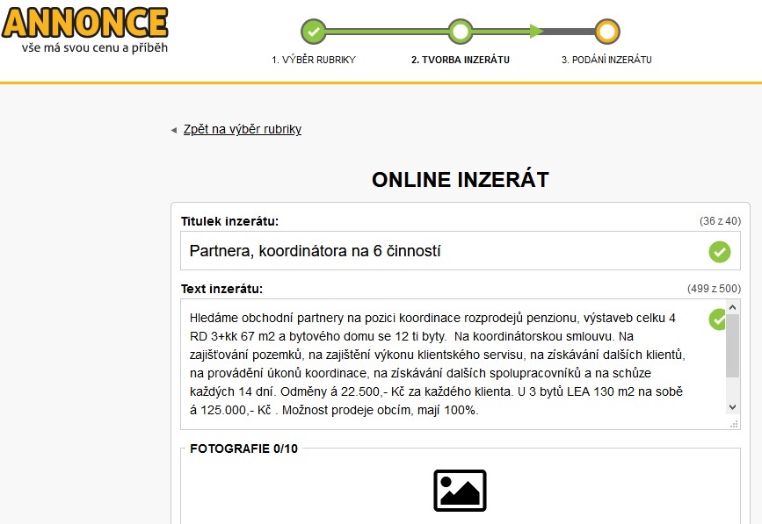Click the ANNONCE logo
The image size is (762, 524).
(85, 23)
